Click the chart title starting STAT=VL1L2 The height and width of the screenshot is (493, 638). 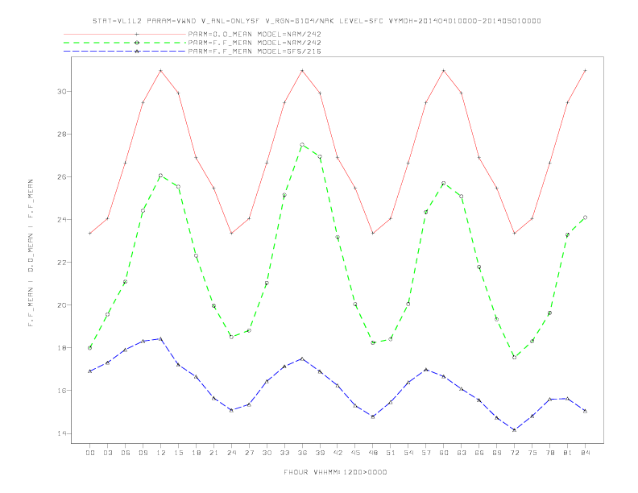[x=317, y=21]
